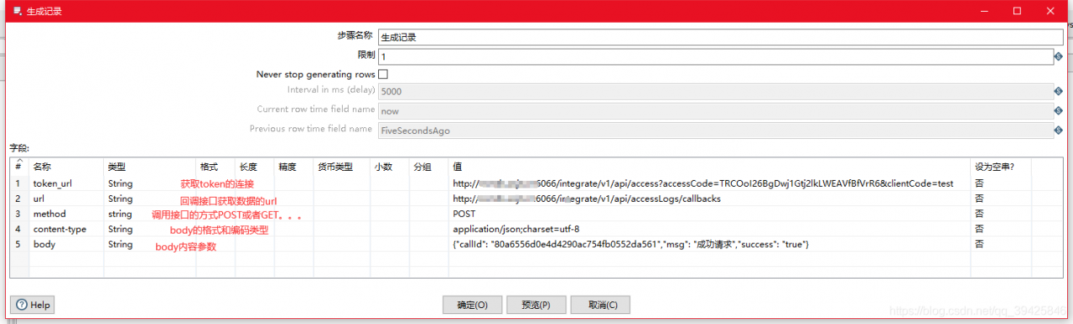Screen dimensions: 1073x324
Task: Click the application/json;charset=utf-8 value cell
Action: tap(709, 229)
